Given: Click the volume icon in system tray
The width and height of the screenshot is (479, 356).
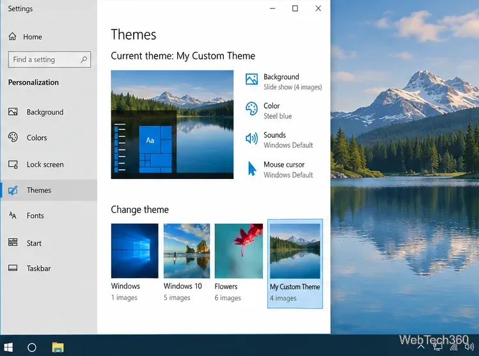Looking at the screenshot, I should click(x=469, y=347).
